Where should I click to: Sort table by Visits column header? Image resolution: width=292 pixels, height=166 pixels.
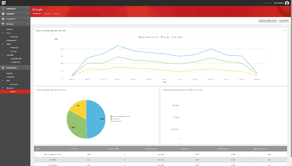pyautogui.click(x=74, y=149)
